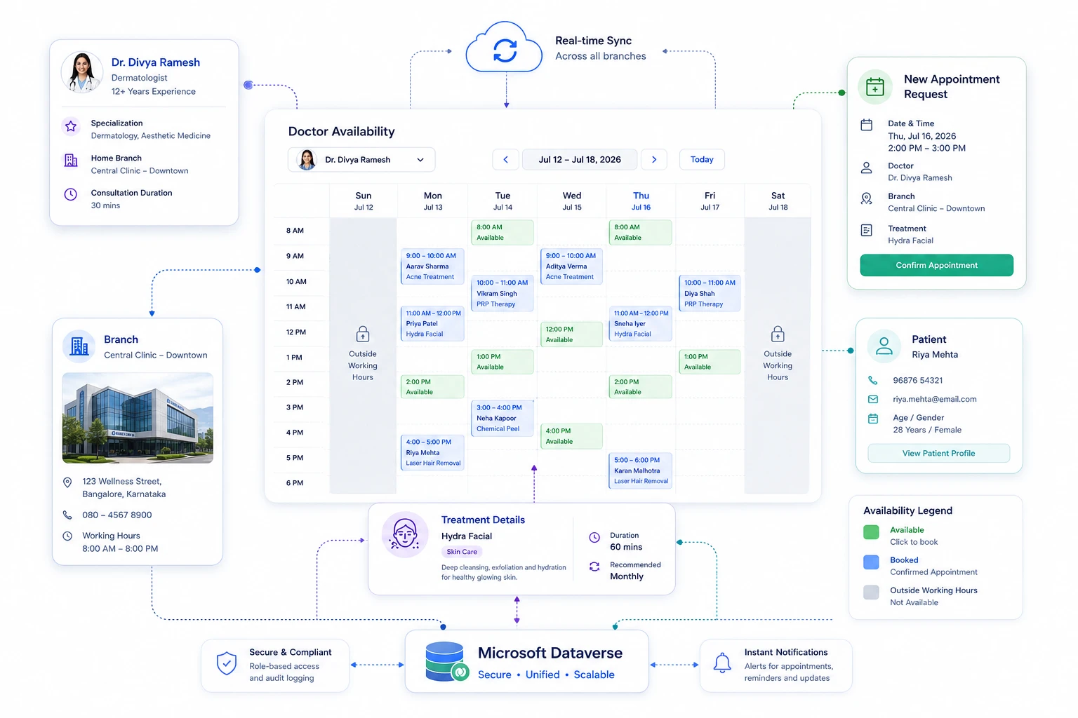
Task: Click the Saturday outside-hours lock icon
Action: [778, 333]
